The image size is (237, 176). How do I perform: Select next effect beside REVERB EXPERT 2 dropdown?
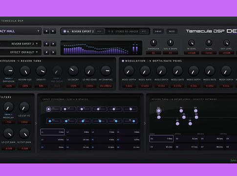[53, 44]
